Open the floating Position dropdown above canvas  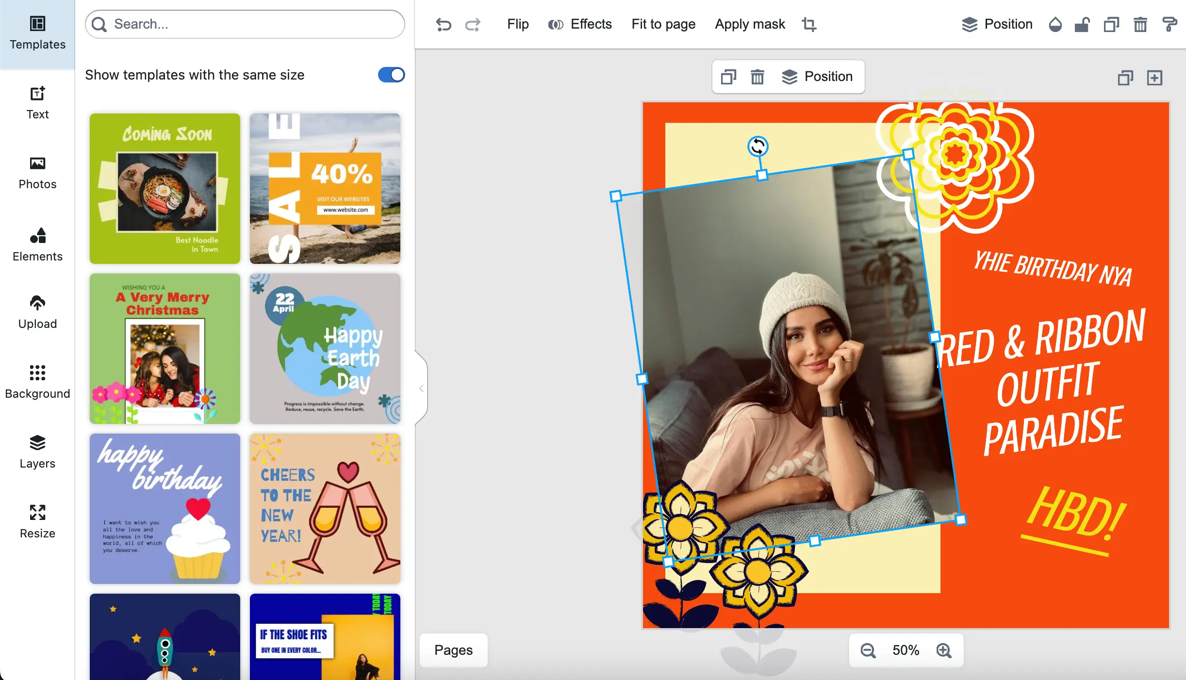coord(818,77)
